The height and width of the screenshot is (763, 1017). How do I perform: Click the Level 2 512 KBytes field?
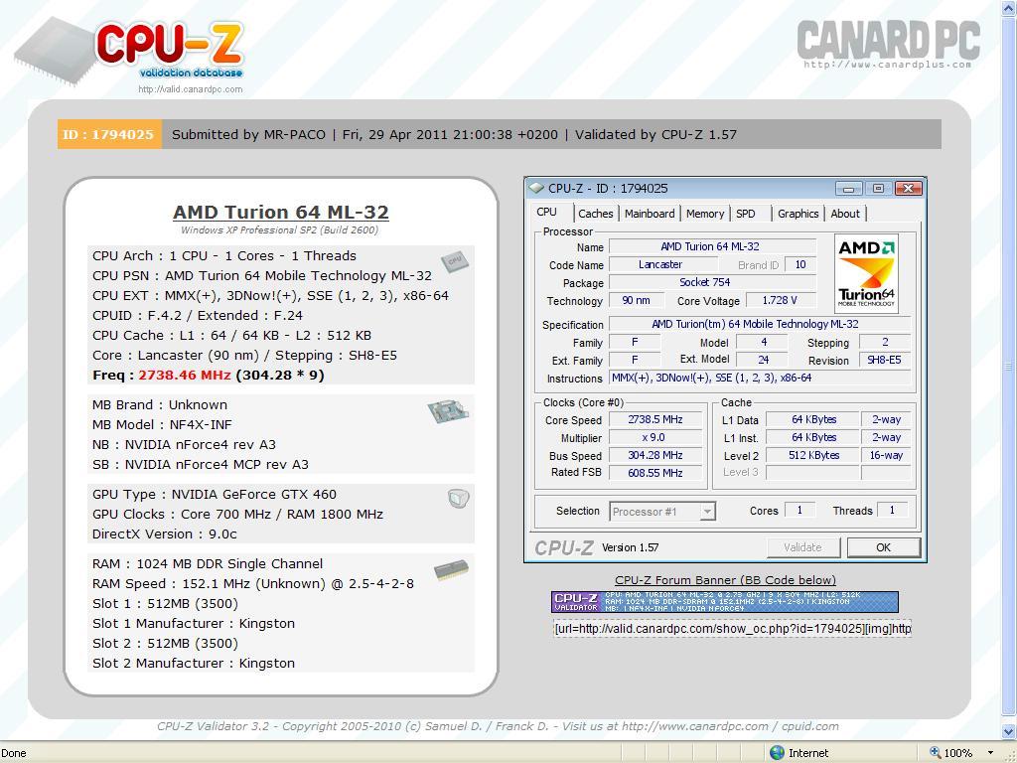click(x=813, y=455)
